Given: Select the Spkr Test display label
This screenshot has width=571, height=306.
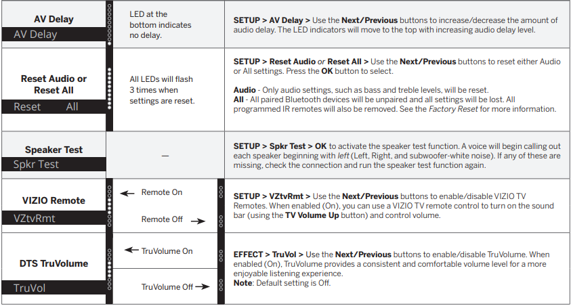Looking at the screenshot, I should 37,164.
